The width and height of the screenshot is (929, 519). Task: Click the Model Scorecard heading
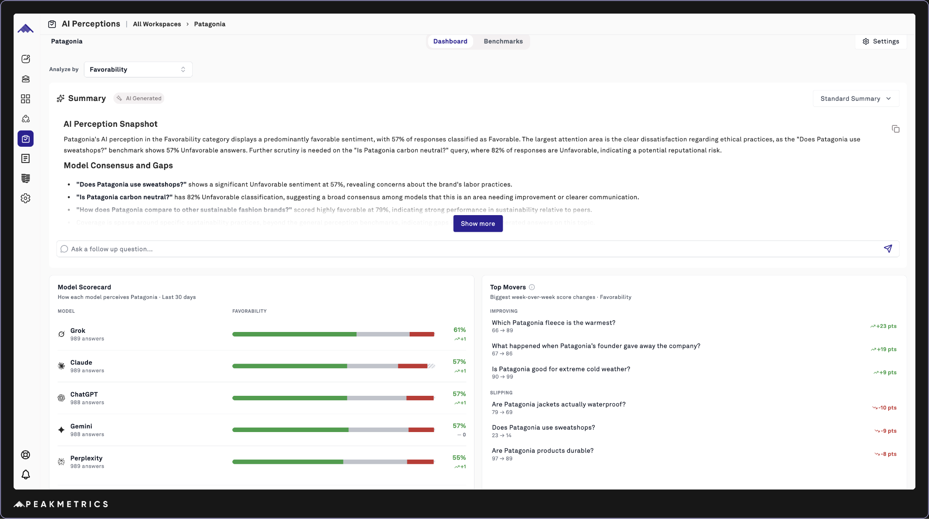click(84, 287)
